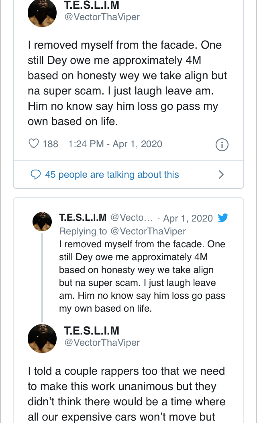Click the top T.E.S.L.I.M display name

92,5
